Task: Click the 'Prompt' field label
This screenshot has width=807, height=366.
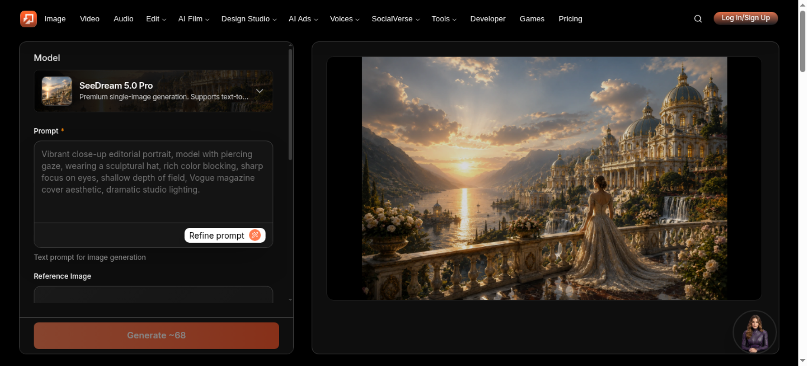Action: coord(46,131)
